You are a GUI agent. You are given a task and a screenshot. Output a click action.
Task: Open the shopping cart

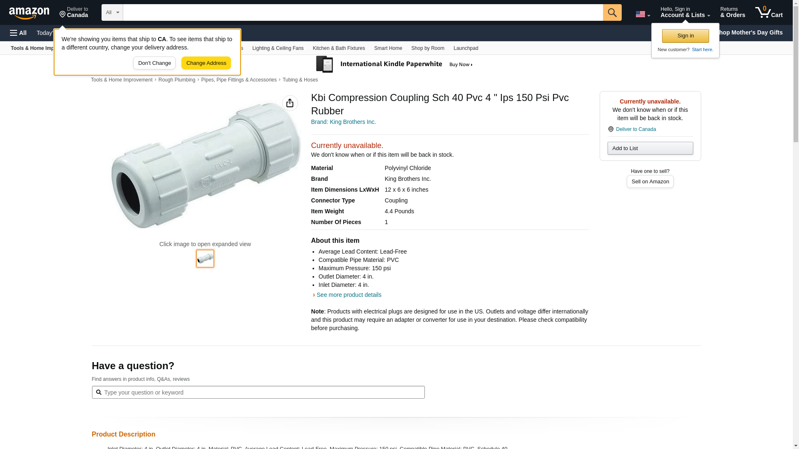point(769,12)
